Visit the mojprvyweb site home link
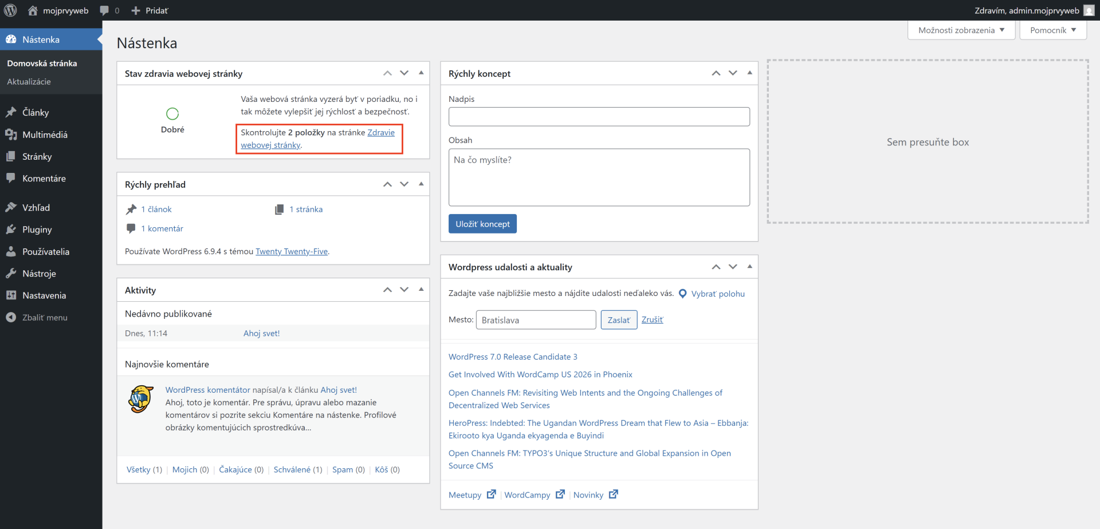 pos(58,10)
